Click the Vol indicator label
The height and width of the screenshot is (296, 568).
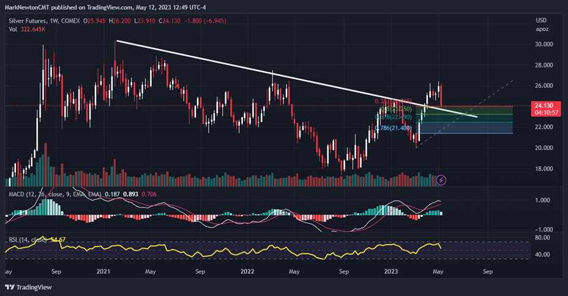tap(13, 29)
